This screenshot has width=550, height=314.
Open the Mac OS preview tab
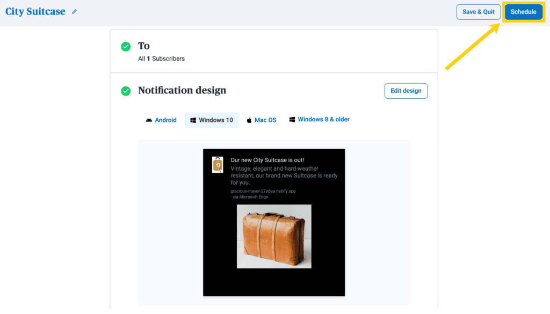coord(262,120)
